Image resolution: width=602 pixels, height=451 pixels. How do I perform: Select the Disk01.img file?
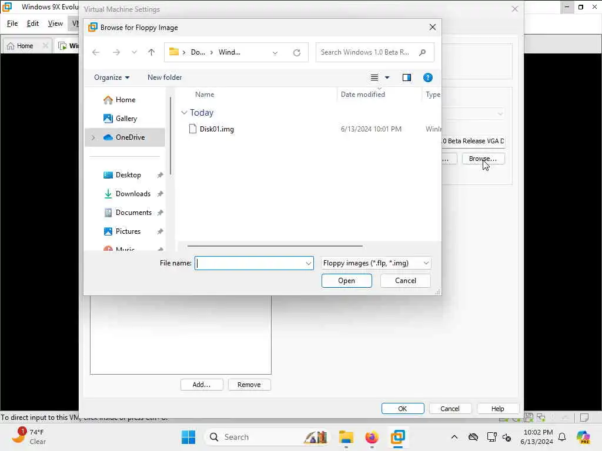coord(217,129)
